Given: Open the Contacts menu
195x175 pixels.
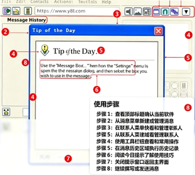Looking at the screenshot, I should pyautogui.click(x=39, y=2).
